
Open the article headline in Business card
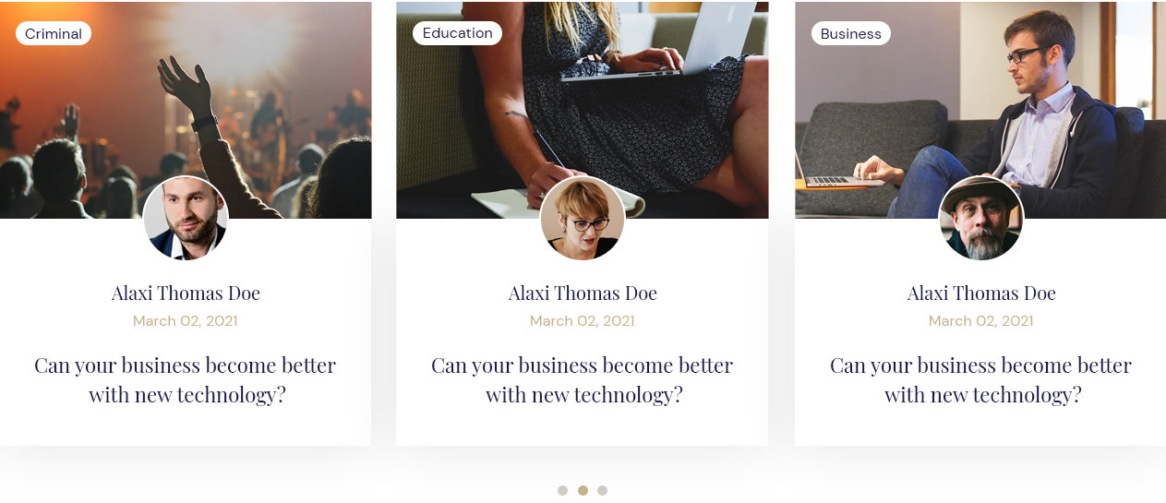(x=981, y=380)
